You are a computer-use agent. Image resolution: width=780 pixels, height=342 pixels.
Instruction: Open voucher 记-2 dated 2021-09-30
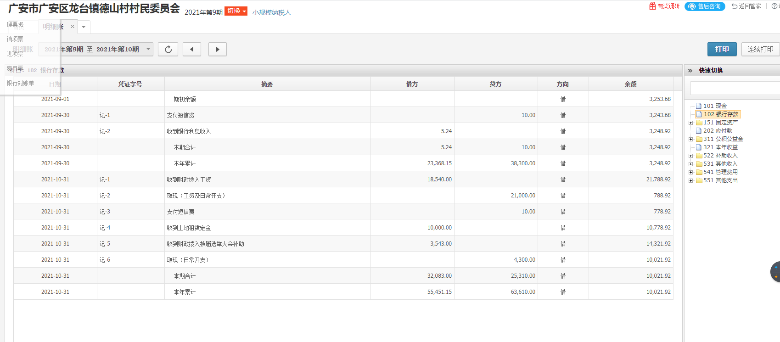[x=105, y=131]
